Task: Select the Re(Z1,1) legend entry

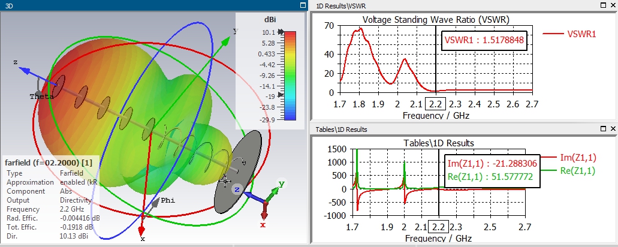Action: click(x=569, y=171)
